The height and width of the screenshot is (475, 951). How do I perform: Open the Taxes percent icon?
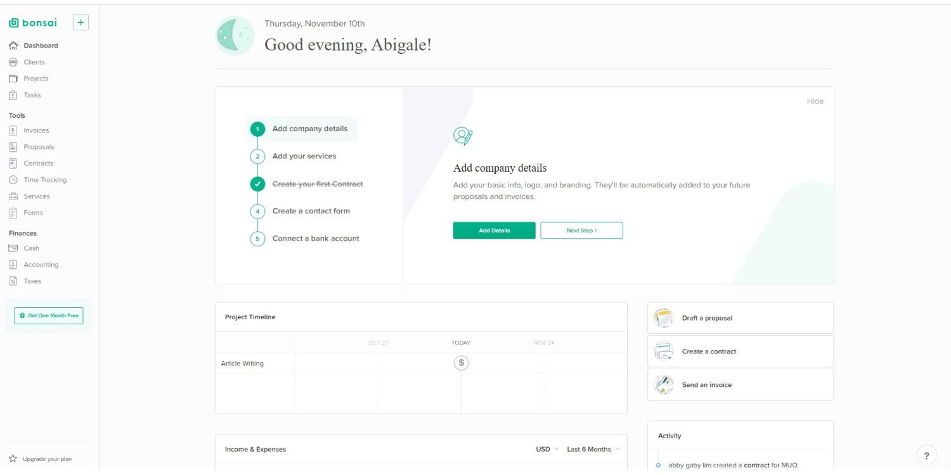click(x=13, y=281)
